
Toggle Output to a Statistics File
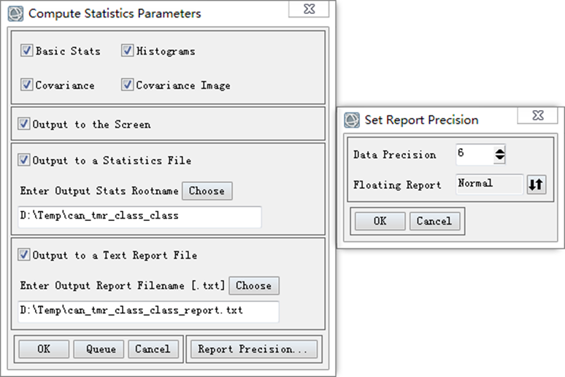point(24,160)
